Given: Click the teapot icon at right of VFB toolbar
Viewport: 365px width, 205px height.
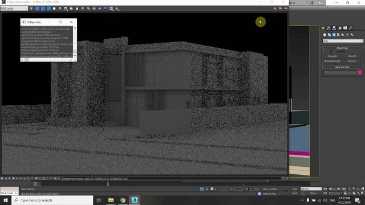Looking at the screenshot, I should coord(286,9).
